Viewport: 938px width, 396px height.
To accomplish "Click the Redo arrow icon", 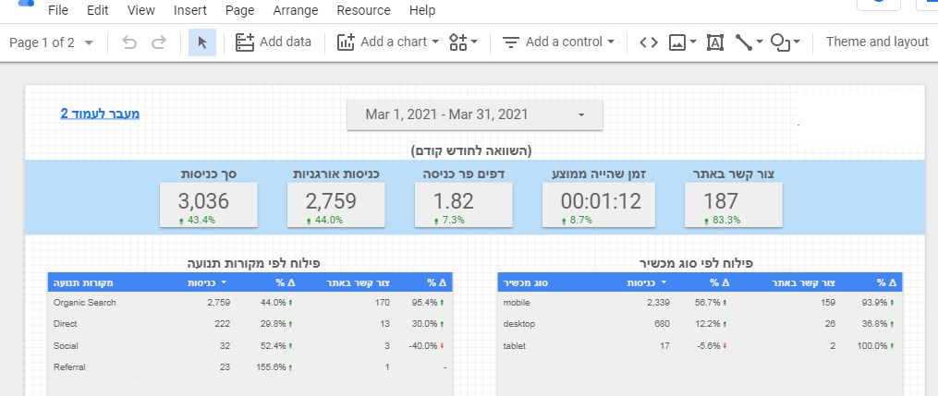I will [x=159, y=42].
